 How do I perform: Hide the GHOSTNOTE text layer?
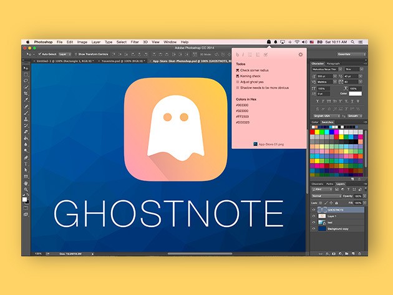click(313, 211)
